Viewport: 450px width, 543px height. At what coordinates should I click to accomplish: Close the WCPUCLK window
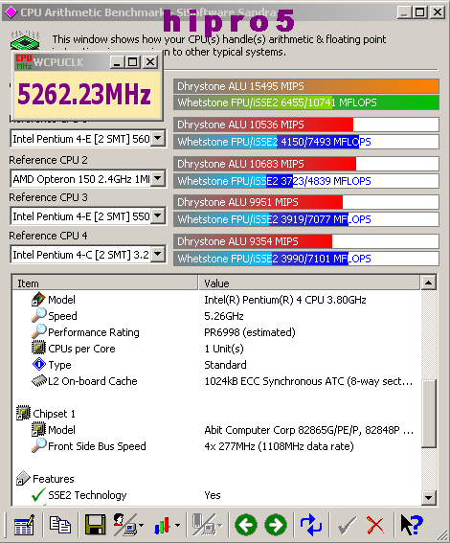point(150,62)
